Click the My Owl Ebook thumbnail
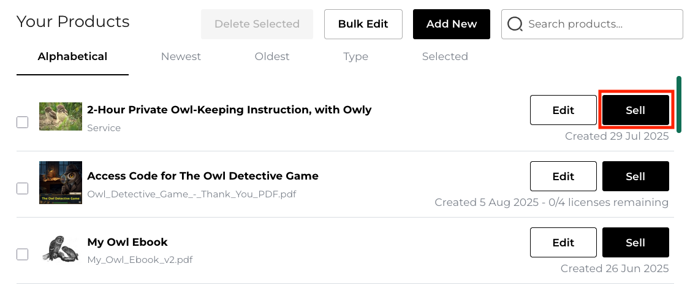The height and width of the screenshot is (285, 690). pos(60,249)
